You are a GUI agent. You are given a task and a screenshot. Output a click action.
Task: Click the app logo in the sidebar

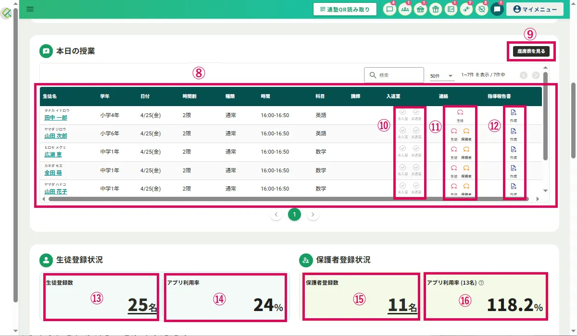coord(7,13)
